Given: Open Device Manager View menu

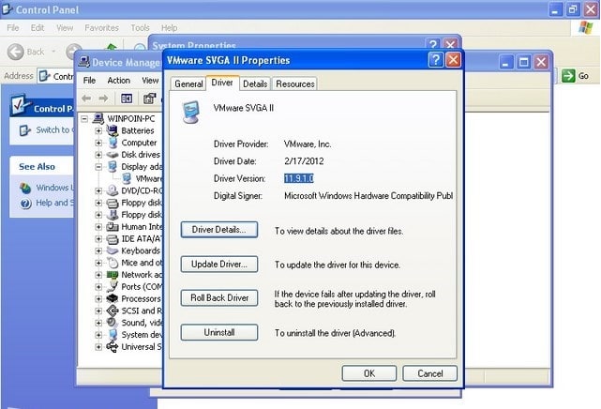Looking at the screenshot, I should [x=150, y=81].
